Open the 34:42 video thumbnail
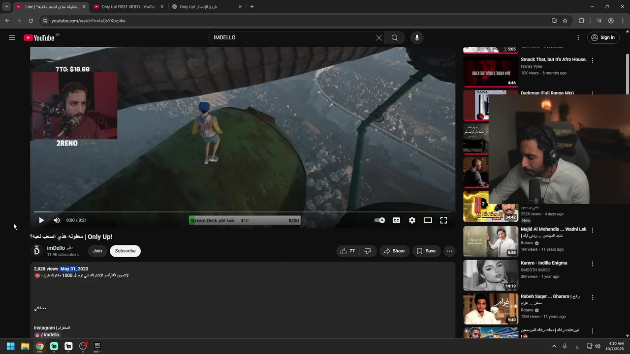Viewport: 630px width, 354px height. [x=491, y=206]
